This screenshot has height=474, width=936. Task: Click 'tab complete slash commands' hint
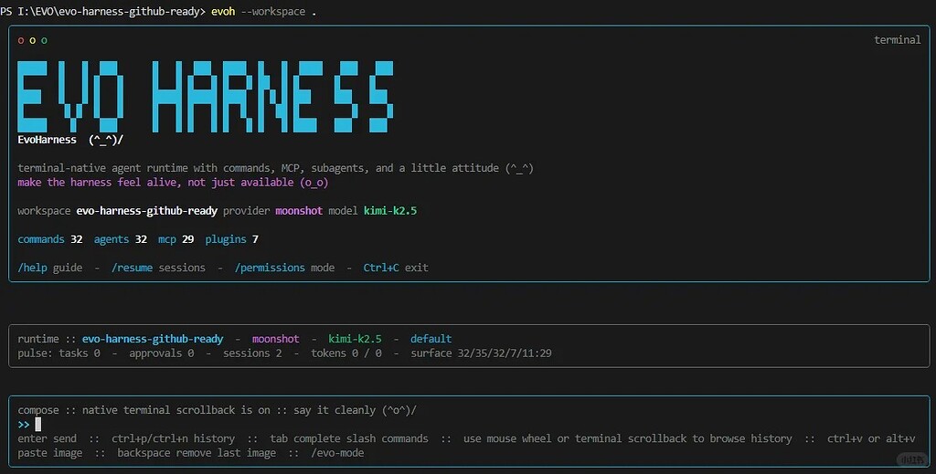tap(349, 438)
